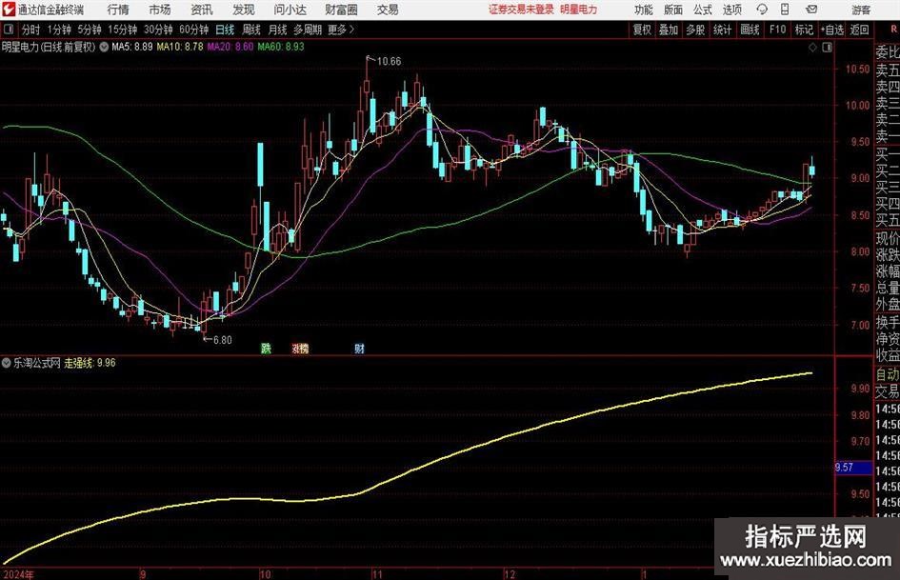Viewport: 900px width, 580px height.
Task: Click the MA10: 8.78 indicator label
Action: (x=180, y=47)
